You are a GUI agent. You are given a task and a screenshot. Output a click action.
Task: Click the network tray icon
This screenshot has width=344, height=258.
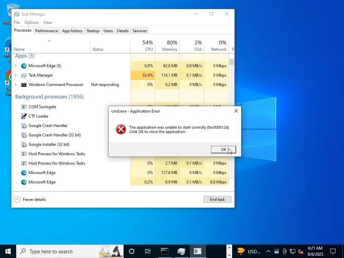(293, 251)
